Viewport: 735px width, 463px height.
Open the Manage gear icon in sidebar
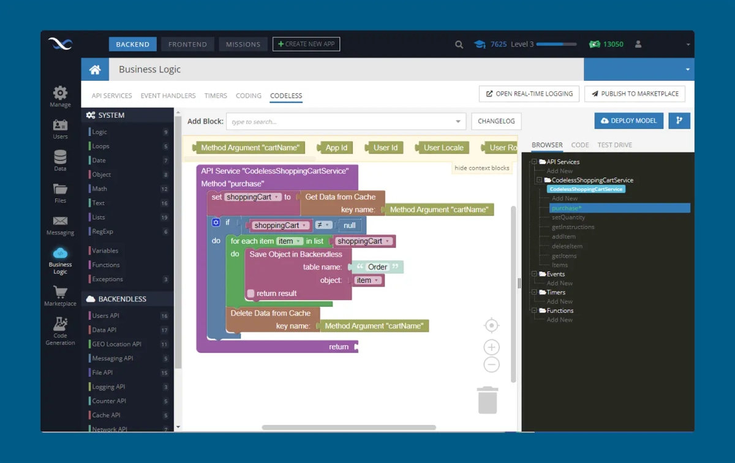(60, 92)
